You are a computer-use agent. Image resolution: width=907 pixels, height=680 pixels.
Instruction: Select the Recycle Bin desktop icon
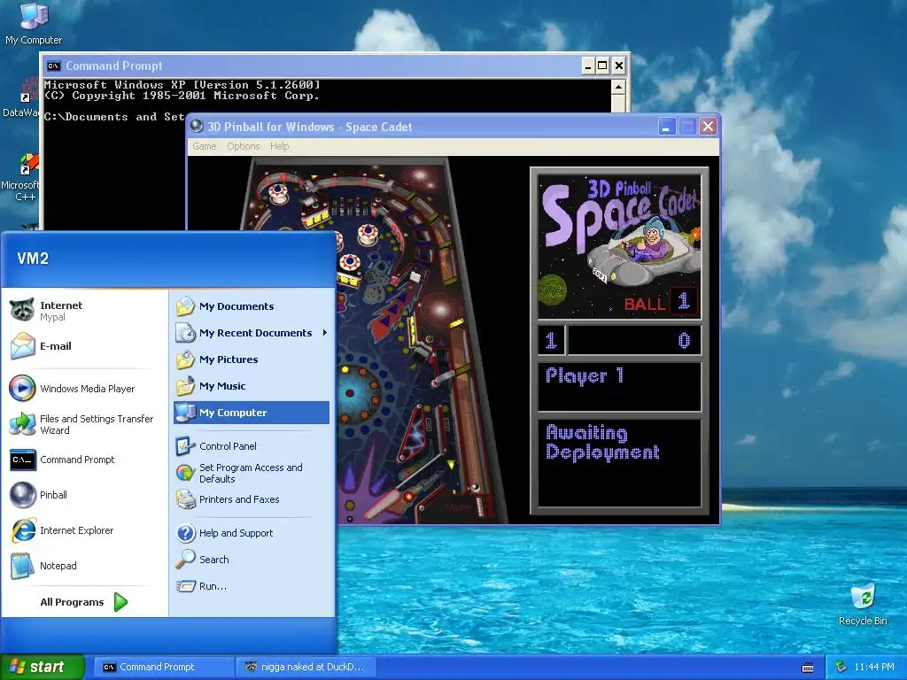tap(863, 604)
